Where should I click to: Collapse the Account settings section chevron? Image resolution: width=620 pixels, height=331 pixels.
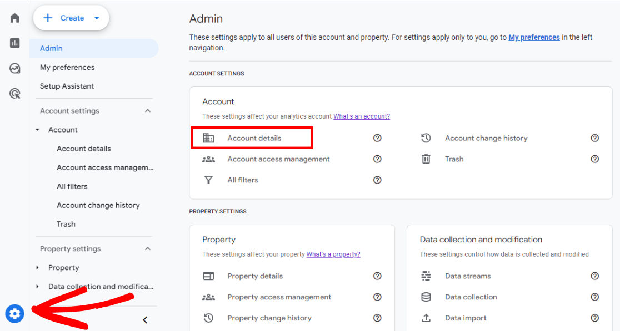pyautogui.click(x=147, y=111)
